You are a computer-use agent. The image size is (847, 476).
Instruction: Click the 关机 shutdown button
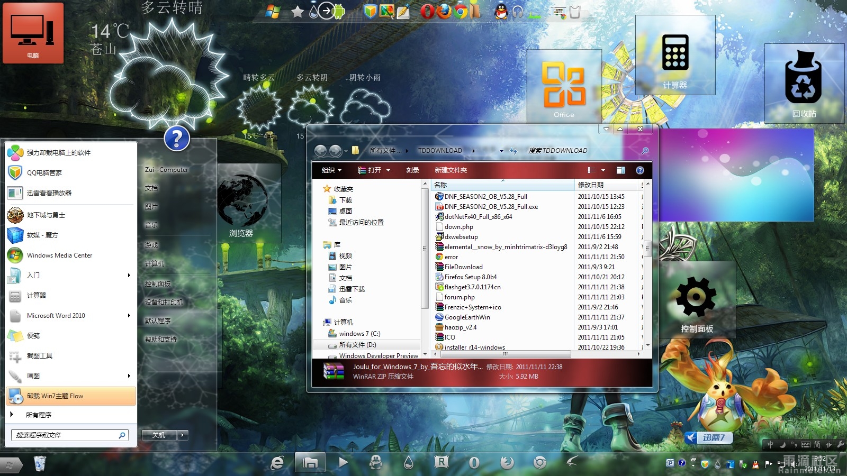click(159, 435)
